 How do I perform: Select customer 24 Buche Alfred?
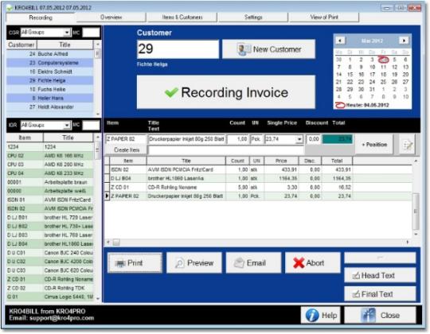point(50,54)
